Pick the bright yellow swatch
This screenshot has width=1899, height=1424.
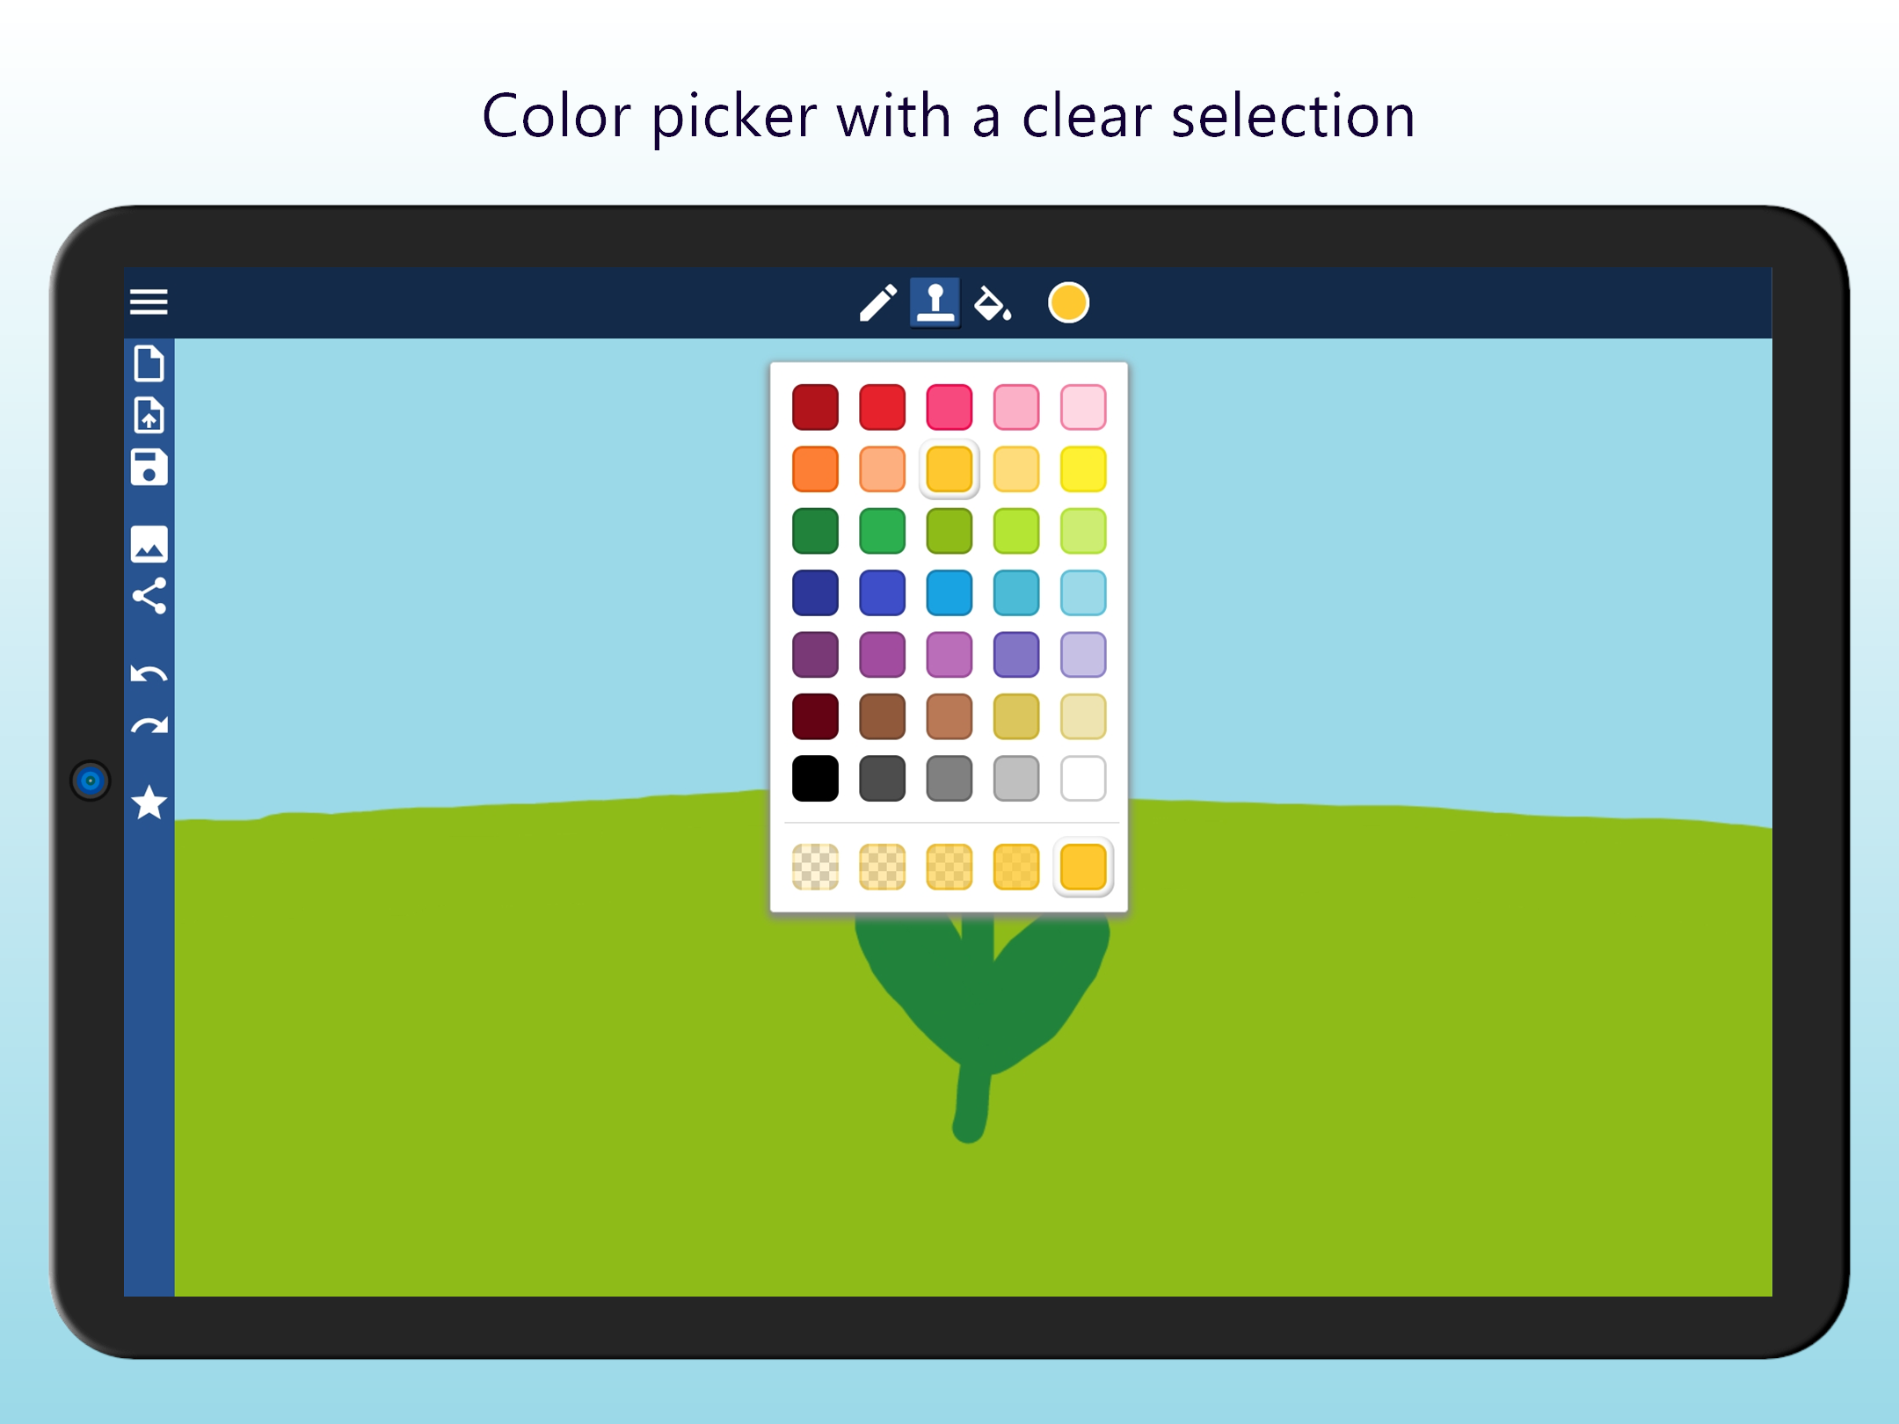[1083, 469]
